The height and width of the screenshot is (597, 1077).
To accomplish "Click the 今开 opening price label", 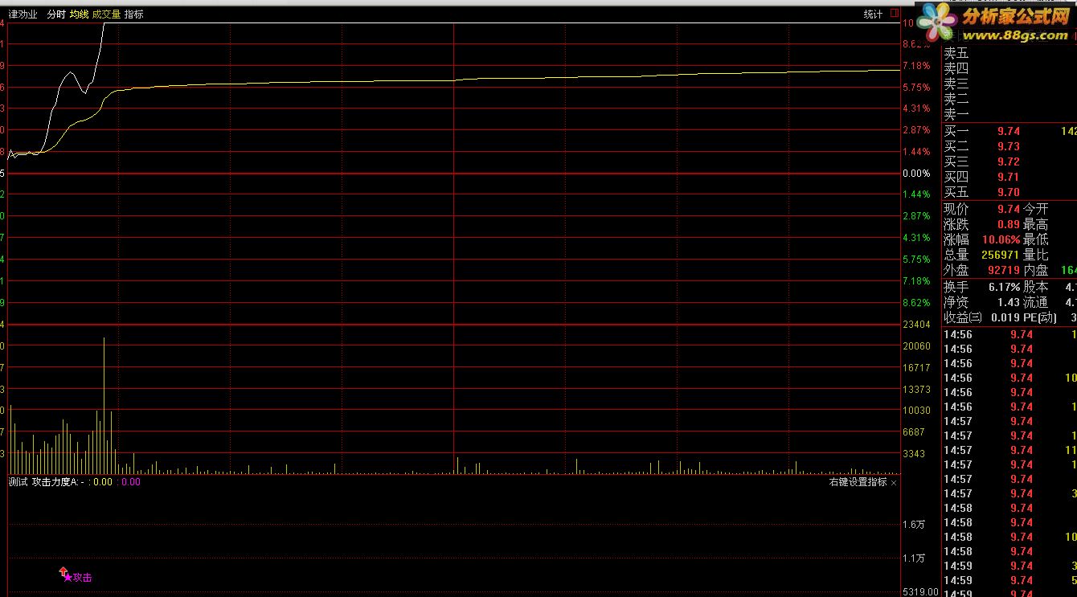I will coord(1036,209).
